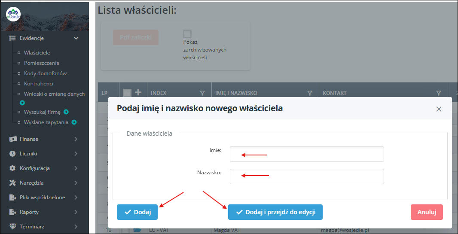458x234 pixels.
Task: Click magda@wosiedle.pl contact cell
Action: tap(344, 230)
